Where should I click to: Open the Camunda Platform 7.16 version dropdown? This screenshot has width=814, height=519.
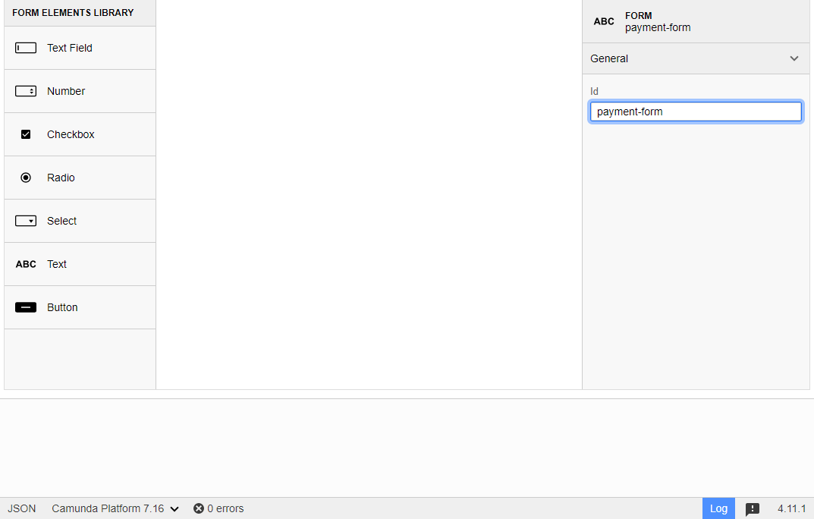point(115,508)
